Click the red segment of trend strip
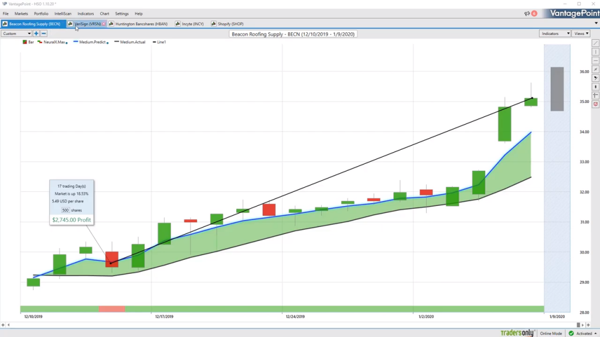 (112, 309)
